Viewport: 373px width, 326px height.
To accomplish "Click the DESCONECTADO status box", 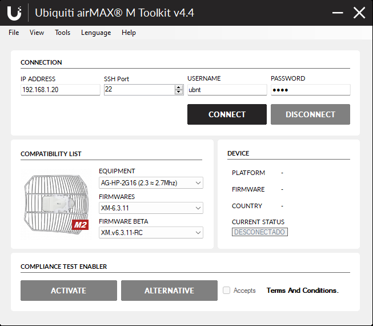I will (x=260, y=232).
